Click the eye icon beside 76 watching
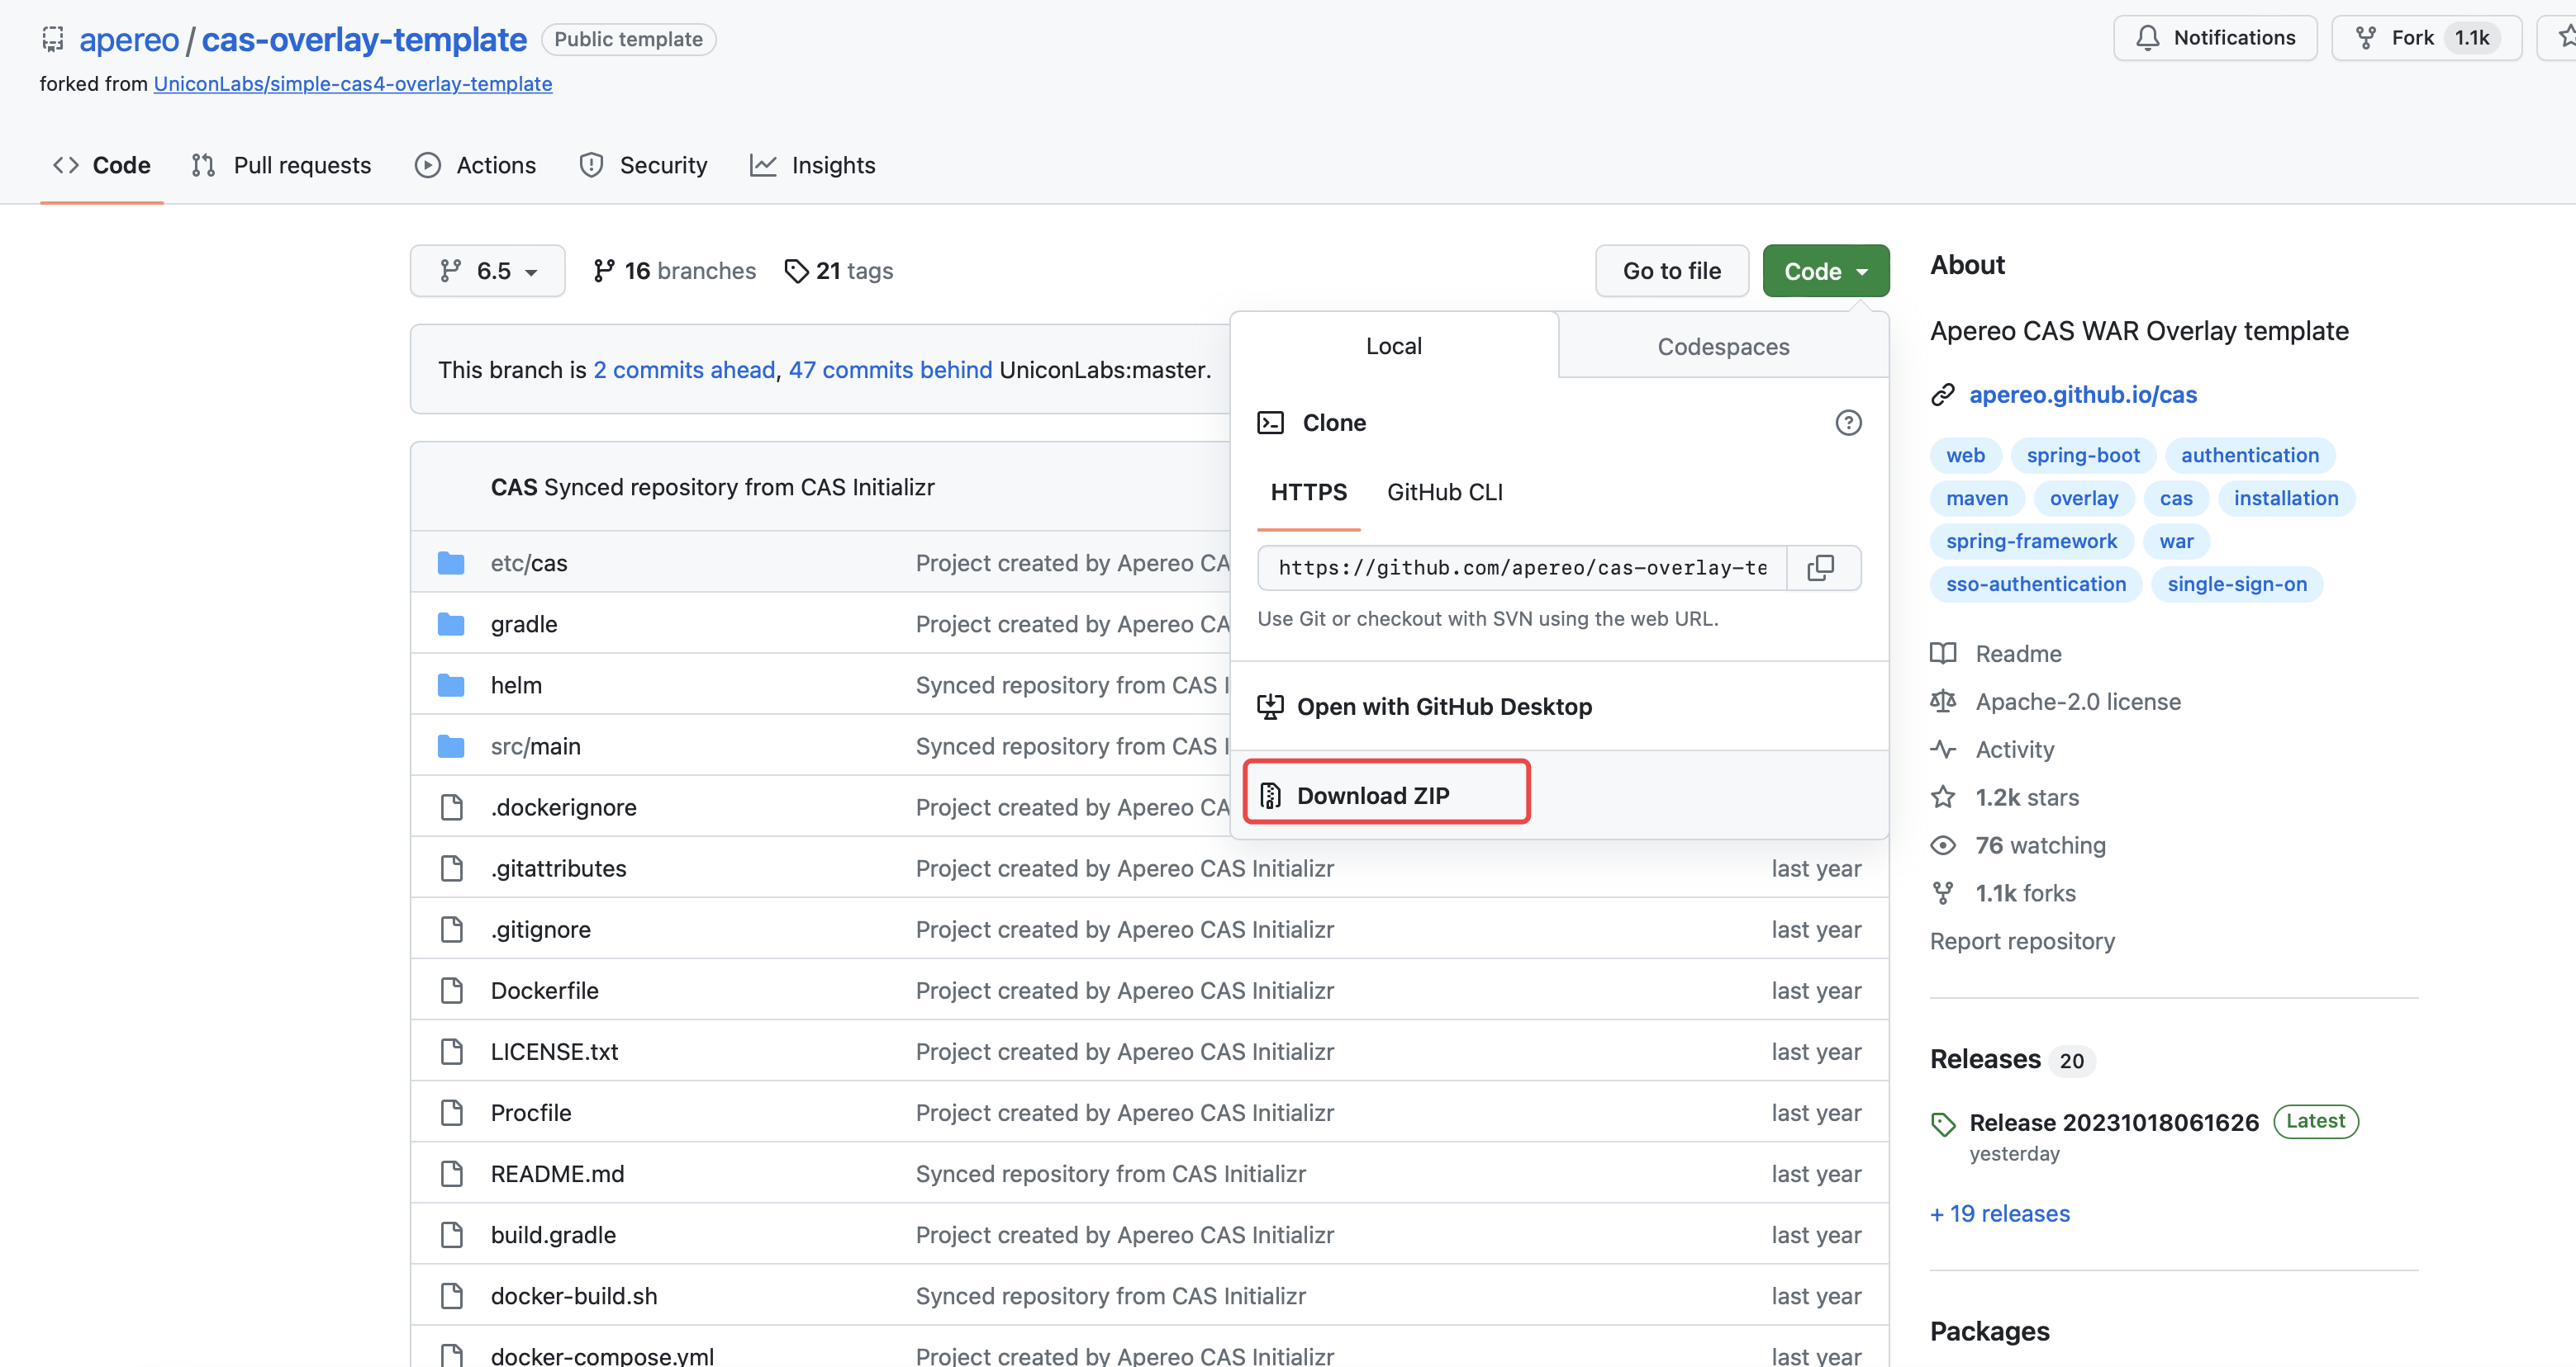This screenshot has width=2576, height=1367. [x=1943, y=845]
